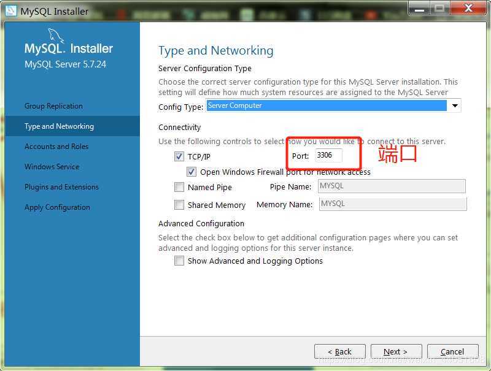Image resolution: width=491 pixels, height=371 pixels.
Task: Minimize the MySQL Installer window
Action: tap(419, 9)
